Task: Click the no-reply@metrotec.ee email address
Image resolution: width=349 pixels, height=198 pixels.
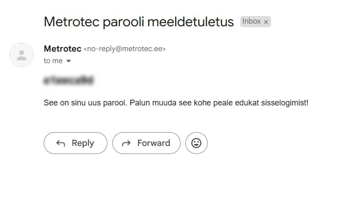Action: coord(125,49)
